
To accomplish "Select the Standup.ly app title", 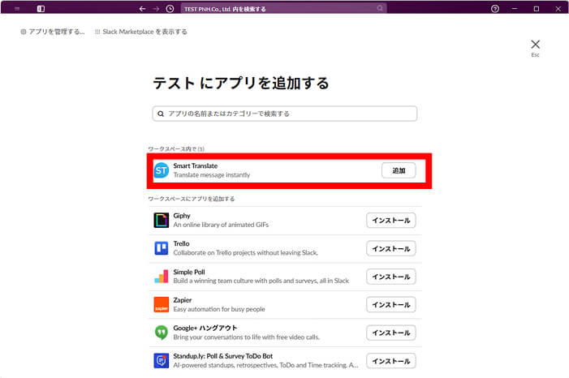I will (222, 356).
